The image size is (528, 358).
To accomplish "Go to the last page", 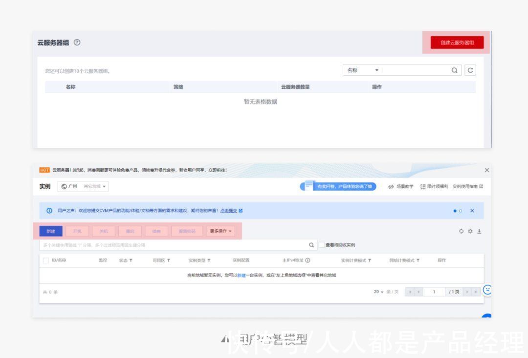I will [476, 292].
